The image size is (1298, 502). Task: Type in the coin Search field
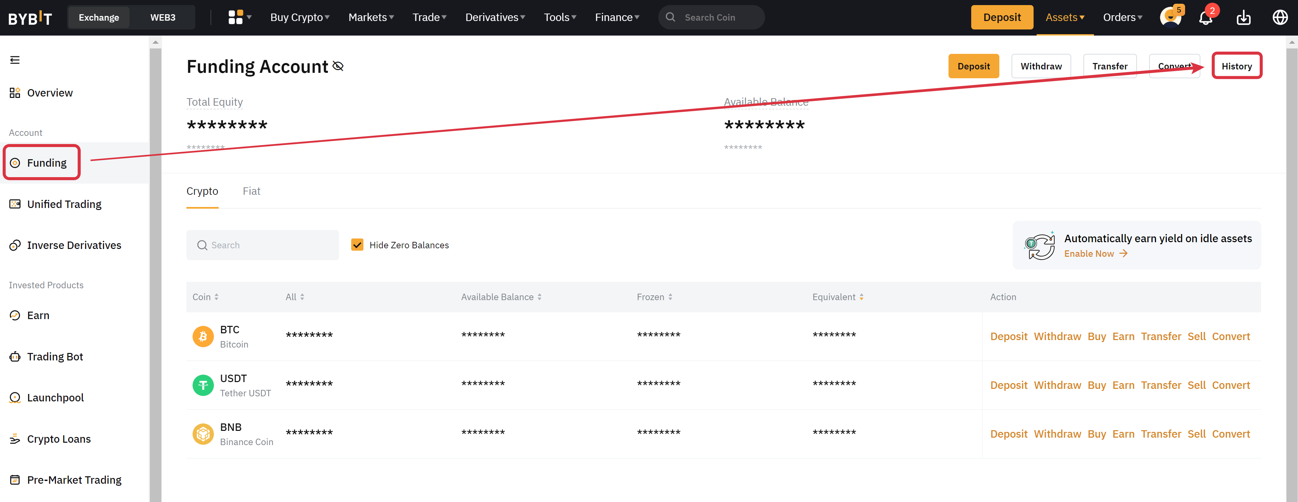click(262, 245)
